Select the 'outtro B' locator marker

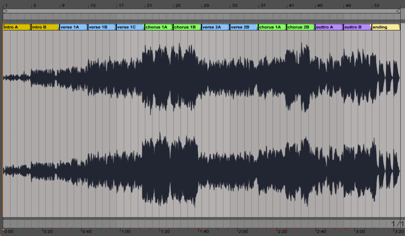click(x=358, y=27)
